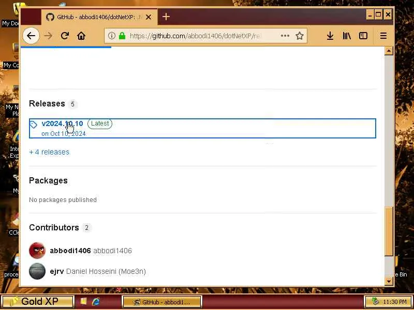Open the browser home page
The image size is (414, 310).
pos(81,36)
